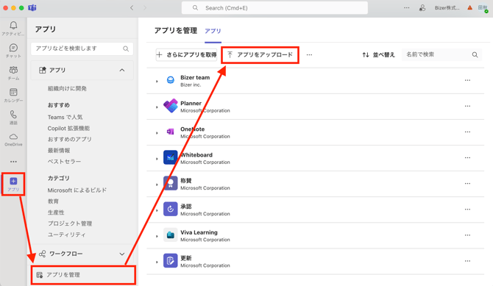Expand the 称賛 row

(x=157, y=184)
